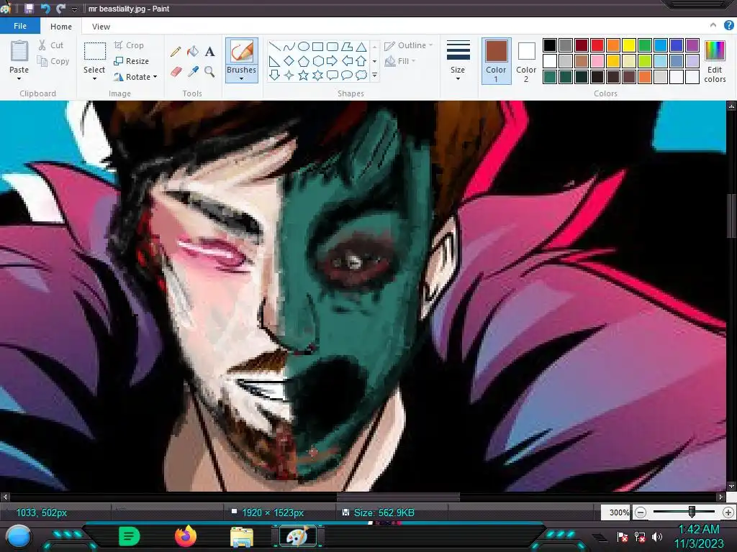The width and height of the screenshot is (737, 552).
Task: Choose the Oval shape
Action: [304, 46]
